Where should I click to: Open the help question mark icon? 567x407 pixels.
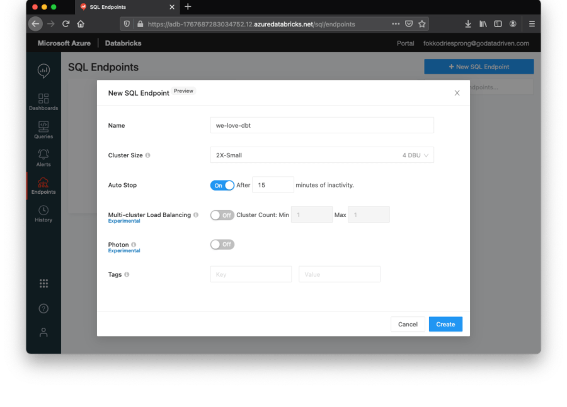(43, 308)
